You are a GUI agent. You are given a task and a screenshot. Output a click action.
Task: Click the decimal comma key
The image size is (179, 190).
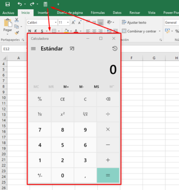(85, 175)
